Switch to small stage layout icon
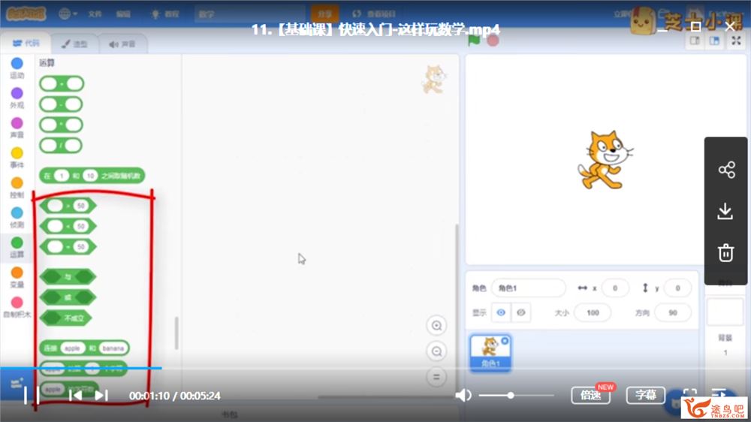This screenshot has width=751, height=422. coord(695,41)
